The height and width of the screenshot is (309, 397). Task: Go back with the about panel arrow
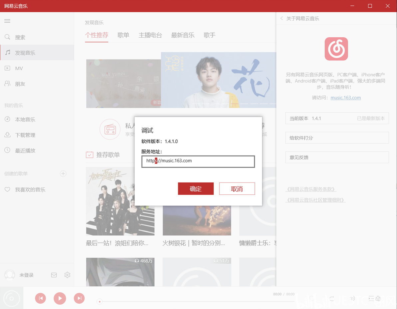281,18
